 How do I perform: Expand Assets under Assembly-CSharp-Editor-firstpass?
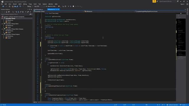[4, 33]
